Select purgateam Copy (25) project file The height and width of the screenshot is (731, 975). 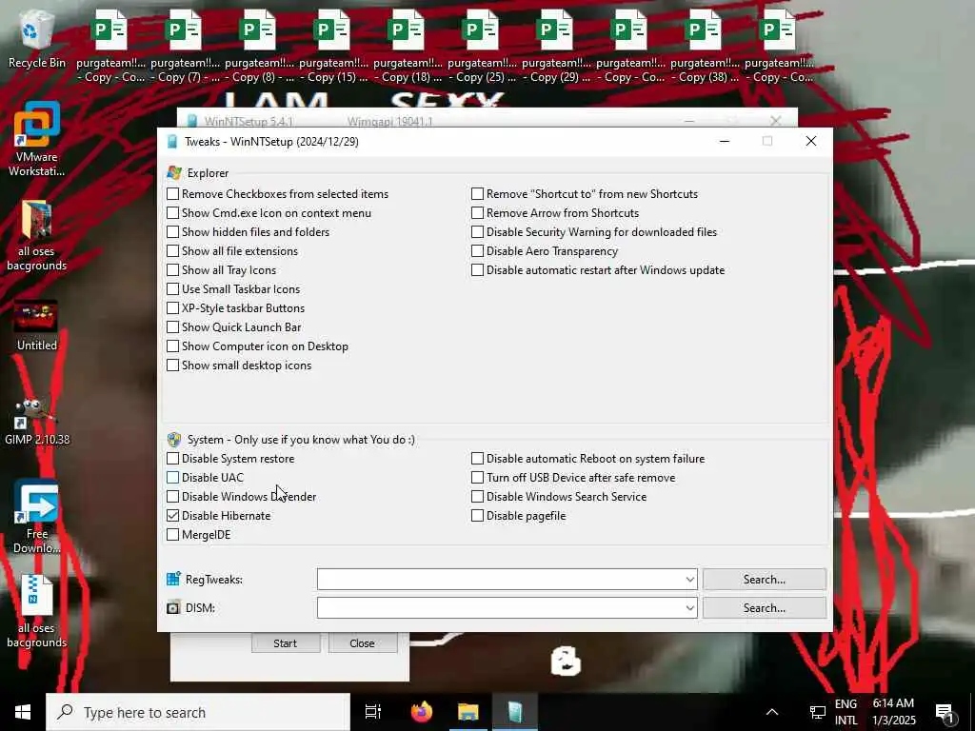(481, 47)
